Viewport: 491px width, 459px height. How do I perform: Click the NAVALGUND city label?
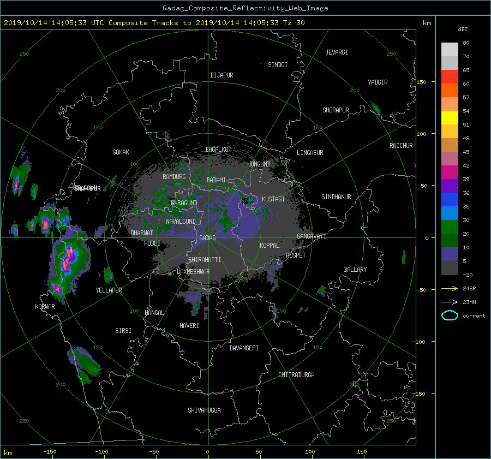[x=181, y=222]
